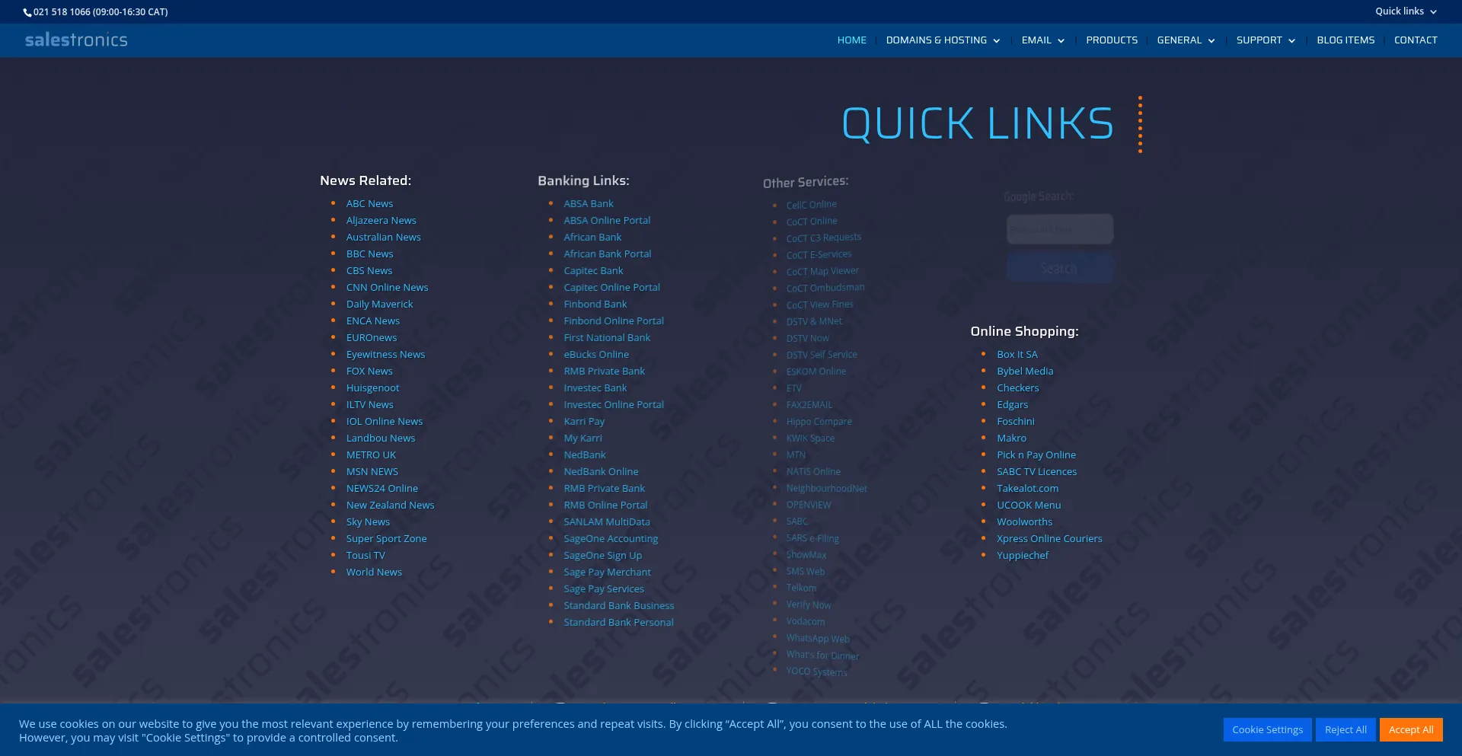Visit NEWS24 Online

(382, 489)
